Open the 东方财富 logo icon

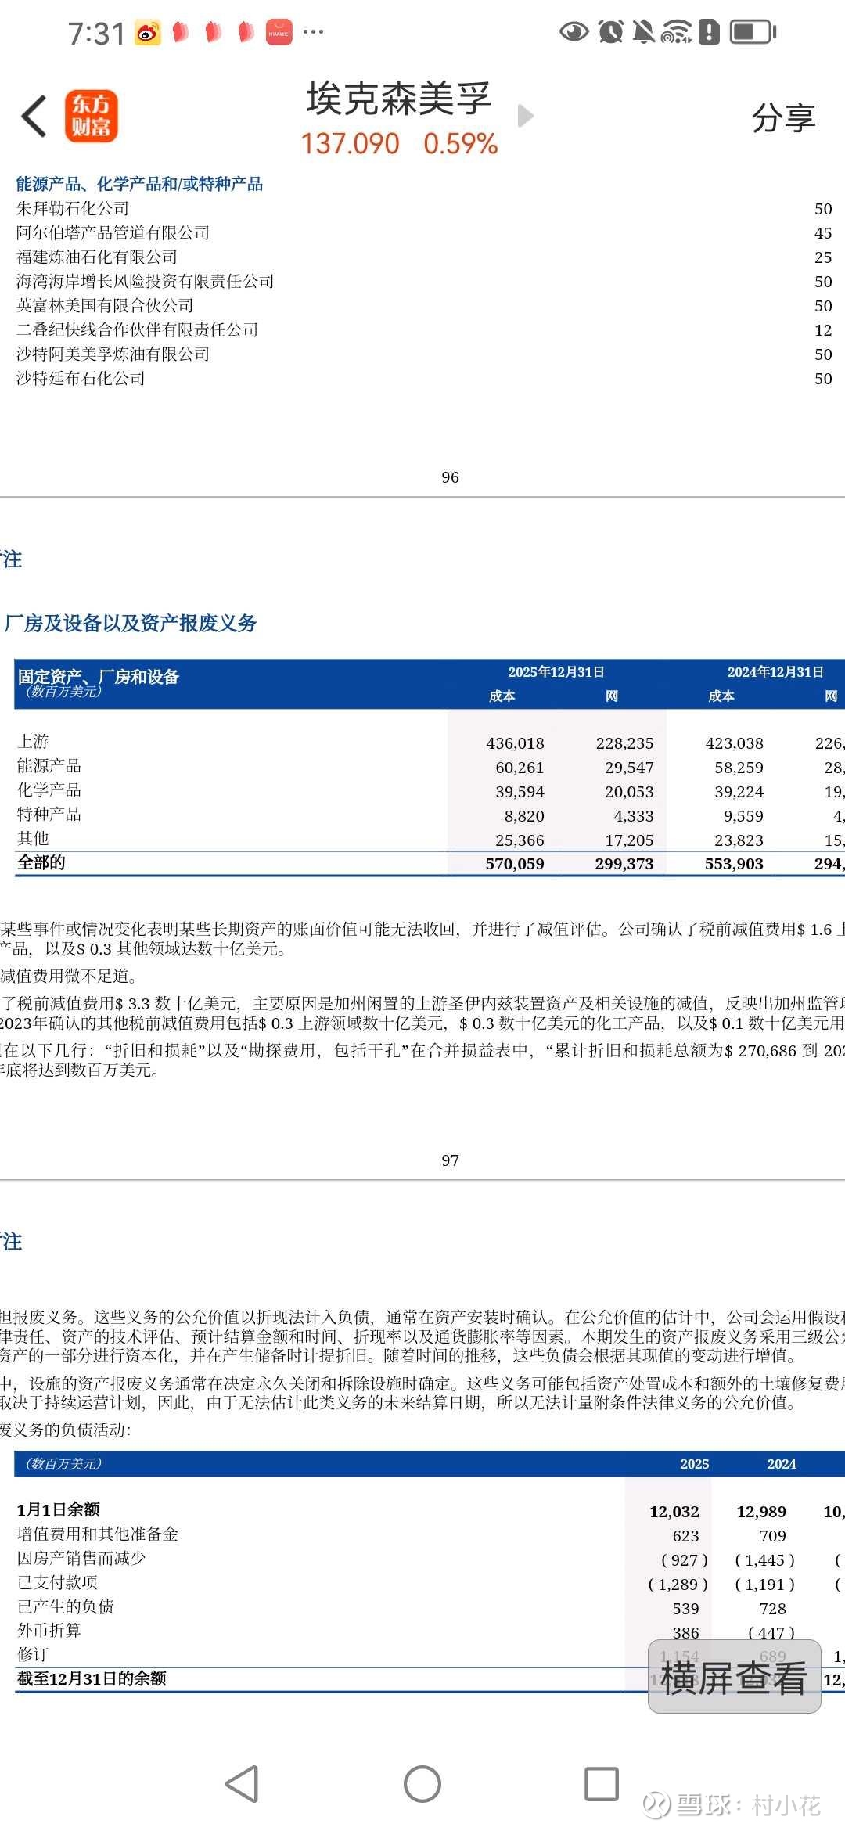pos(92,117)
